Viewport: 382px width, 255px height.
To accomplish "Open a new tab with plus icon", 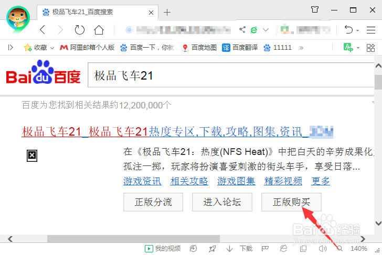I will (167, 12).
